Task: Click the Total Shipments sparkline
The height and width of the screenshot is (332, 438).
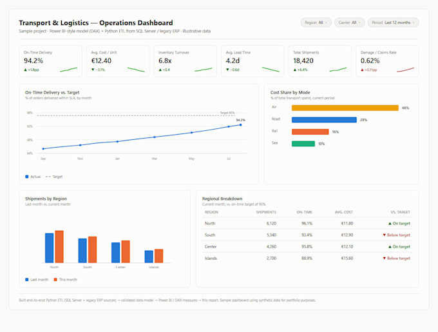Action: click(x=338, y=70)
